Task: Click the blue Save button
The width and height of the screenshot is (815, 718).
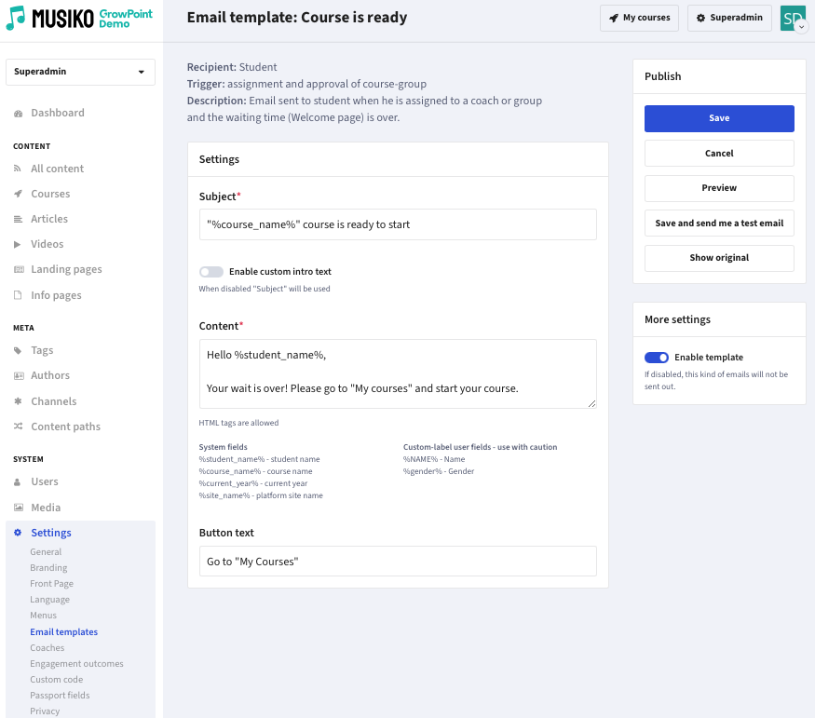Action: click(x=719, y=118)
